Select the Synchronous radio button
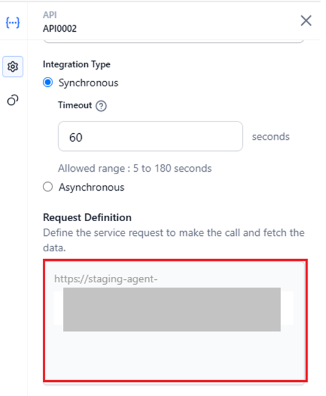The height and width of the screenshot is (396, 326). pos(48,82)
